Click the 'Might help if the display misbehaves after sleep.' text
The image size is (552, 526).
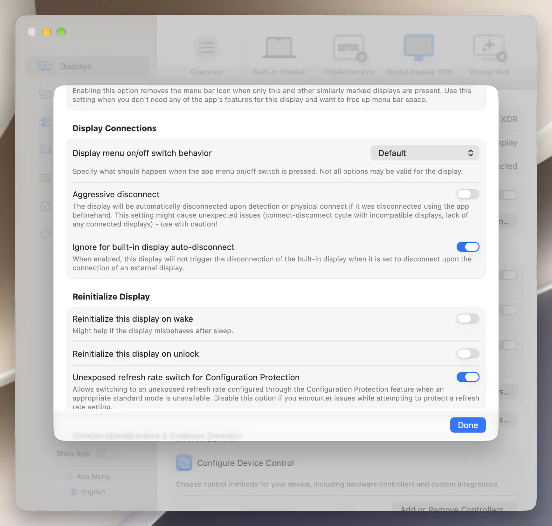(153, 331)
